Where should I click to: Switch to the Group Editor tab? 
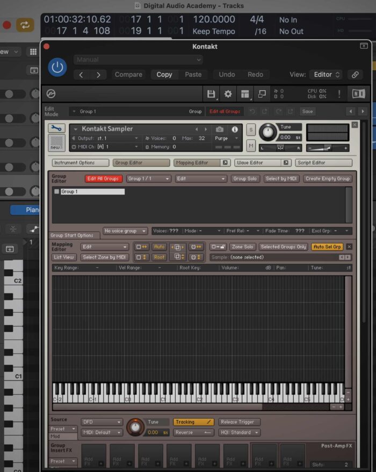point(141,163)
